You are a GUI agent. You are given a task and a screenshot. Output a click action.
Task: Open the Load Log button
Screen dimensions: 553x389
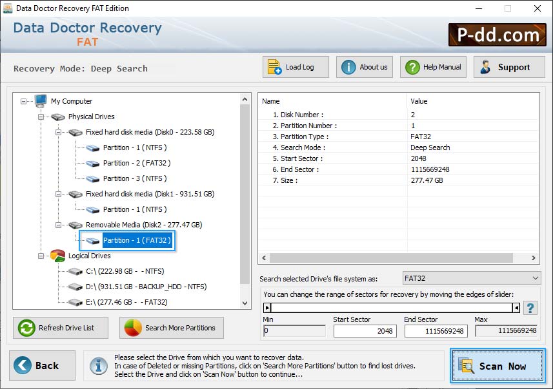click(x=296, y=67)
